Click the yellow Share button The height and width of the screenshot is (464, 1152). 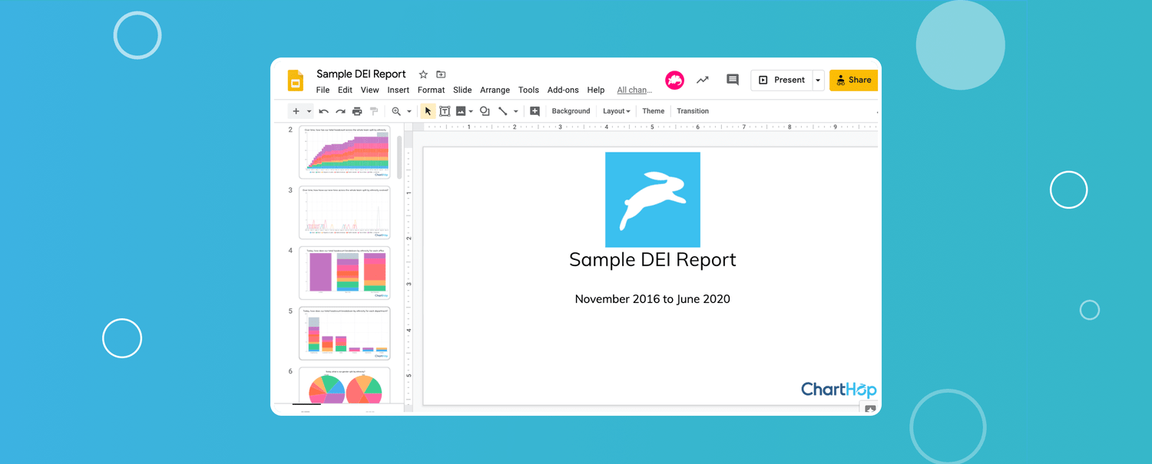853,80
